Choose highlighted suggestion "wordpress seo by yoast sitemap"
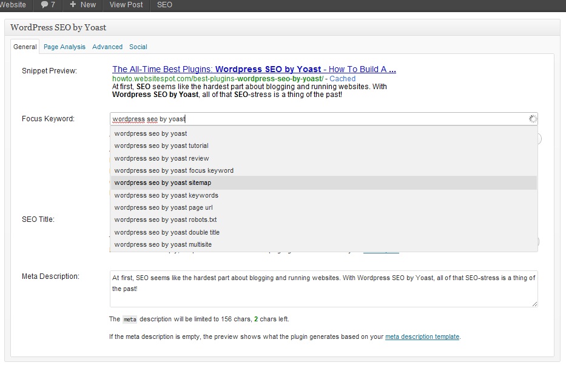Screen dimensions: 566x368 pyautogui.click(x=323, y=183)
